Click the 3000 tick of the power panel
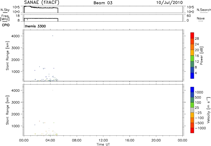Image resolution: width=211 pixels, height=146 pixels. [16, 48]
